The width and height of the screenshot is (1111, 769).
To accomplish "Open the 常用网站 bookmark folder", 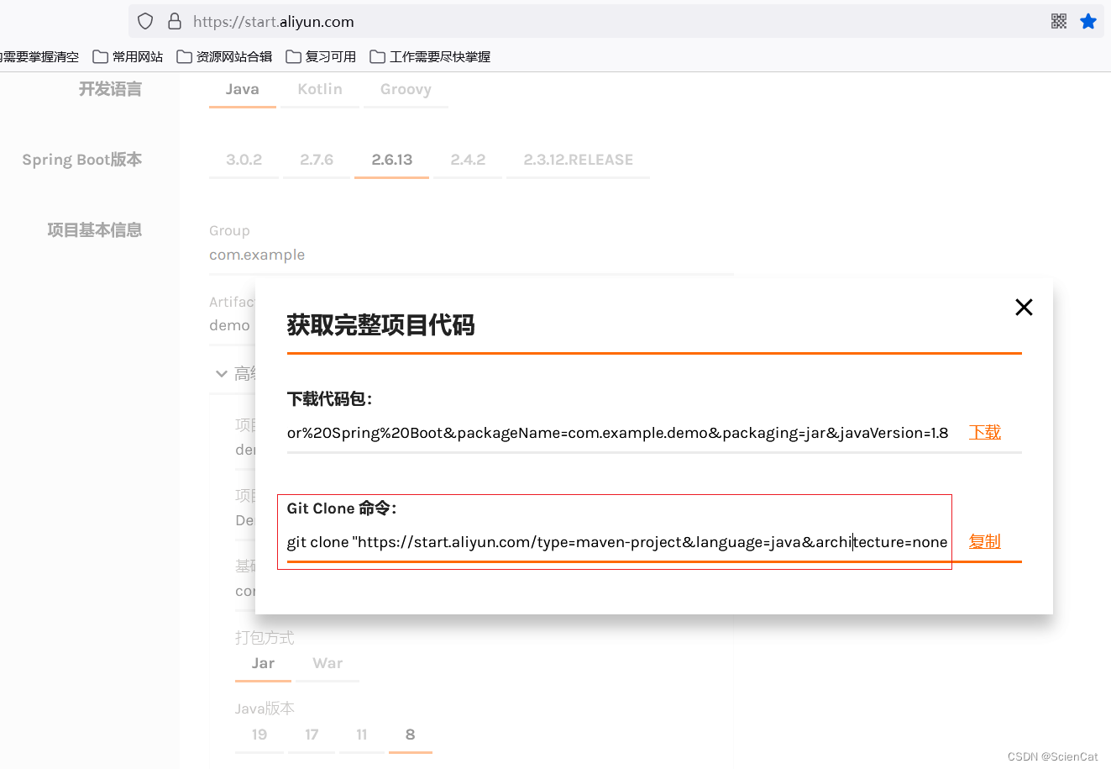I will click(x=128, y=56).
